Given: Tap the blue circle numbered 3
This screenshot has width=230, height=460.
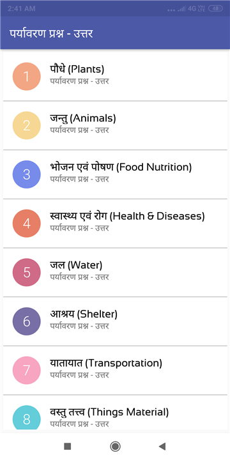Looking at the screenshot, I should 26,174.
